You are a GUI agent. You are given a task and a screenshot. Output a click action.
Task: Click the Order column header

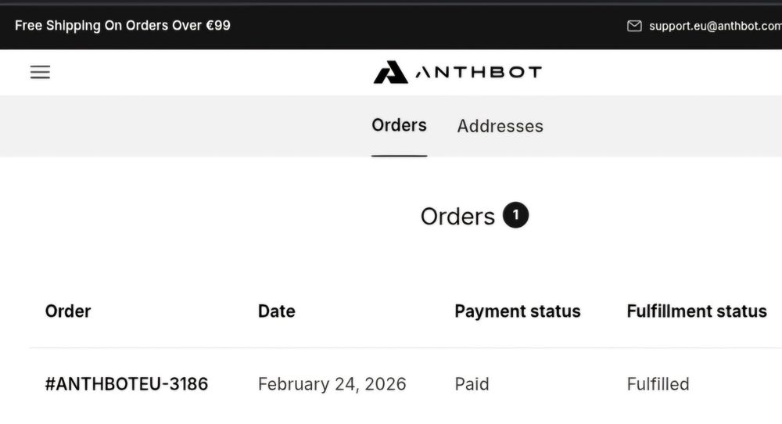[x=68, y=311]
